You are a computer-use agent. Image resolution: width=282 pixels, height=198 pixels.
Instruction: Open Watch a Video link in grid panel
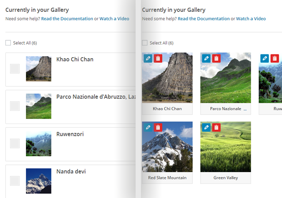(x=251, y=19)
